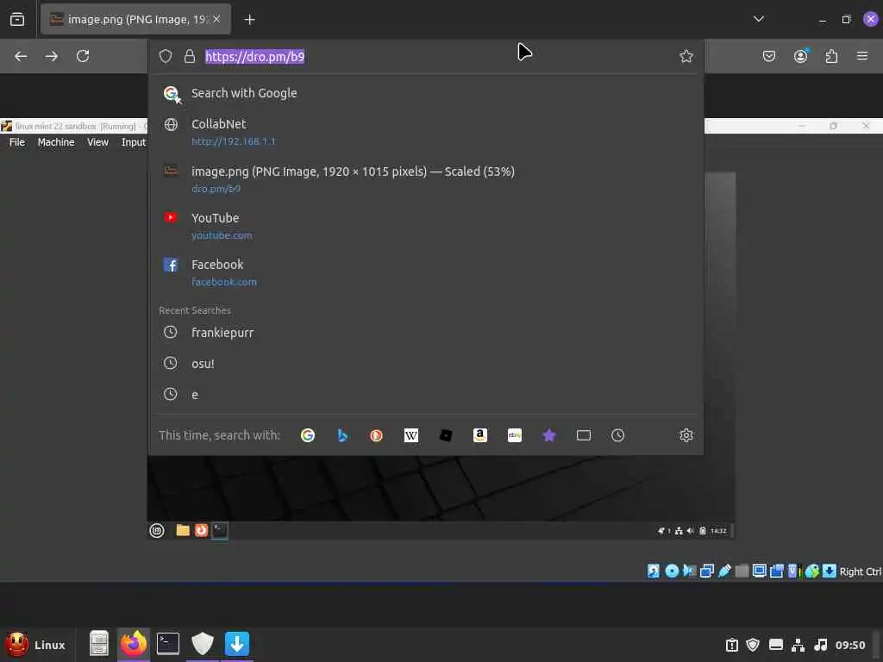Open the Input menu in VirtualBox window
Viewport: 883px width, 662px height.
pyautogui.click(x=134, y=142)
